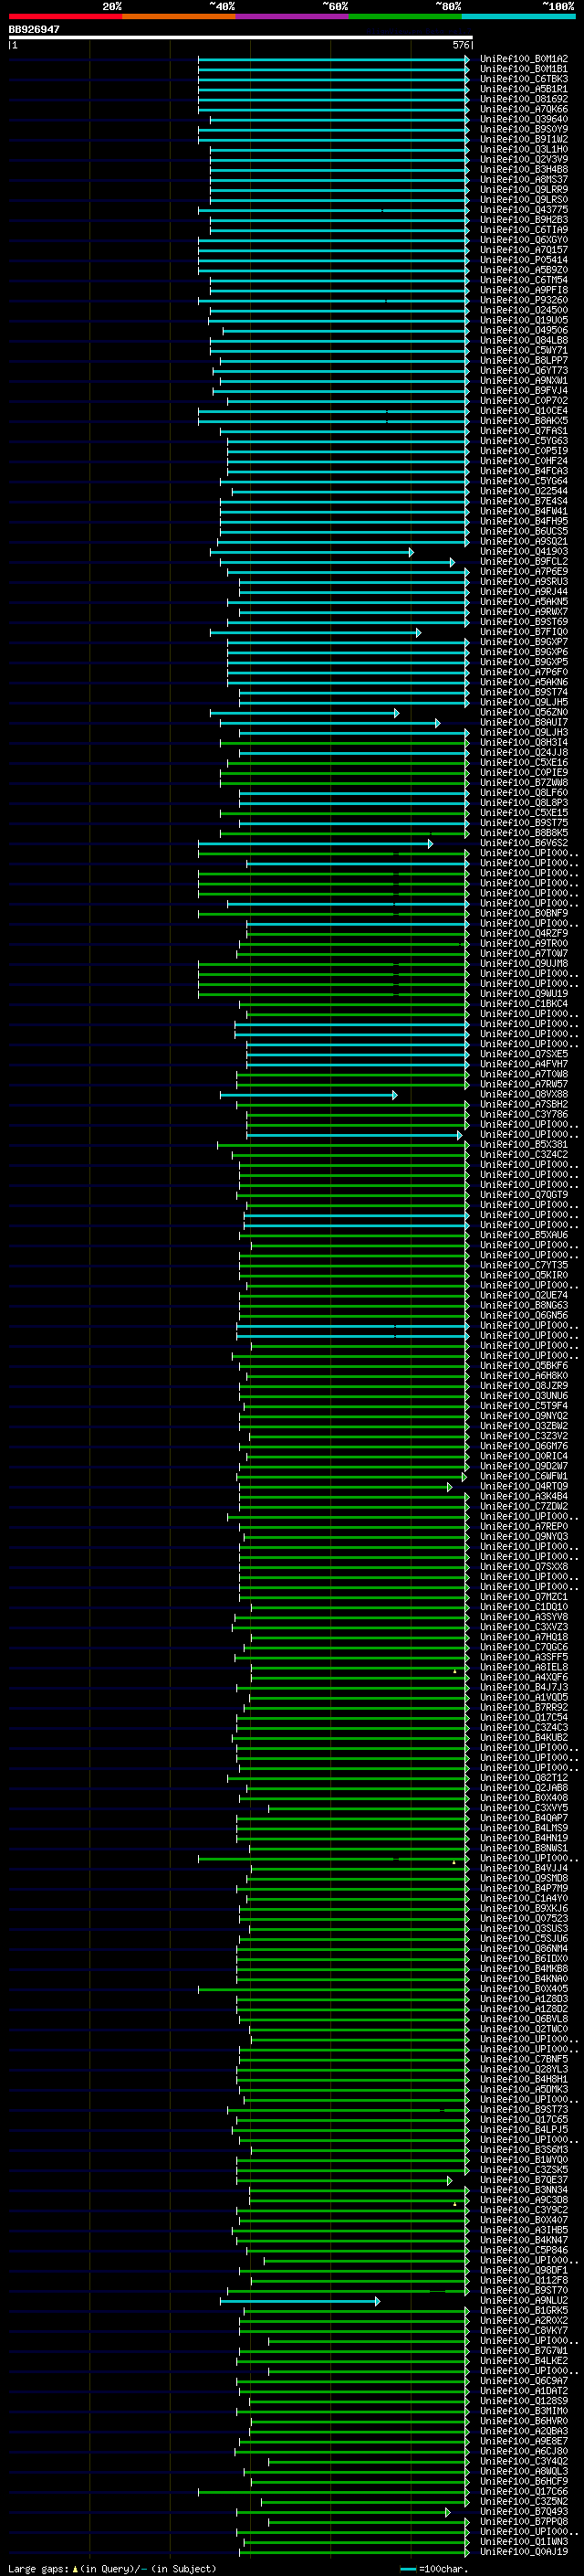Select the UniRef100_B9I1W2 row label
The width and height of the screenshot is (584, 2576).
point(524,139)
